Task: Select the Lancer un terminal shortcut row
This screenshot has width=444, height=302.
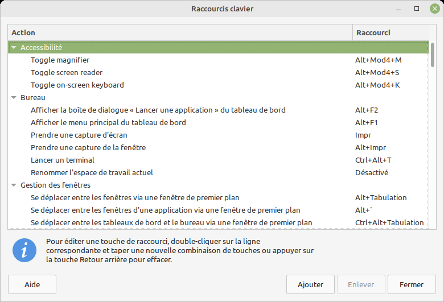Action: [63, 160]
